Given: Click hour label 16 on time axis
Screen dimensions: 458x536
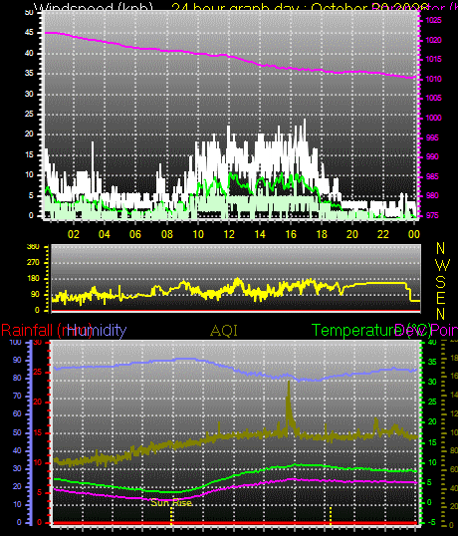Looking at the screenshot, I should 291,234.
